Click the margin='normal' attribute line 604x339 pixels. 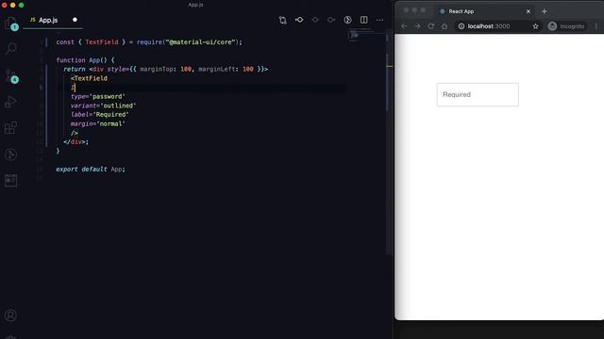coord(98,123)
